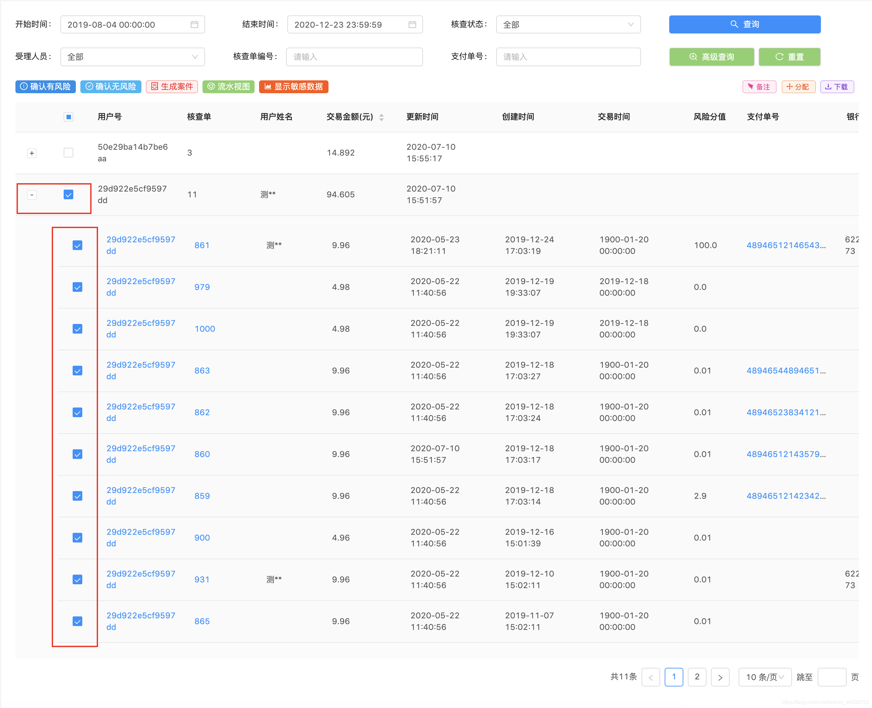The height and width of the screenshot is (708, 872).
Task: Click user ID link in row 861
Action: [141, 245]
